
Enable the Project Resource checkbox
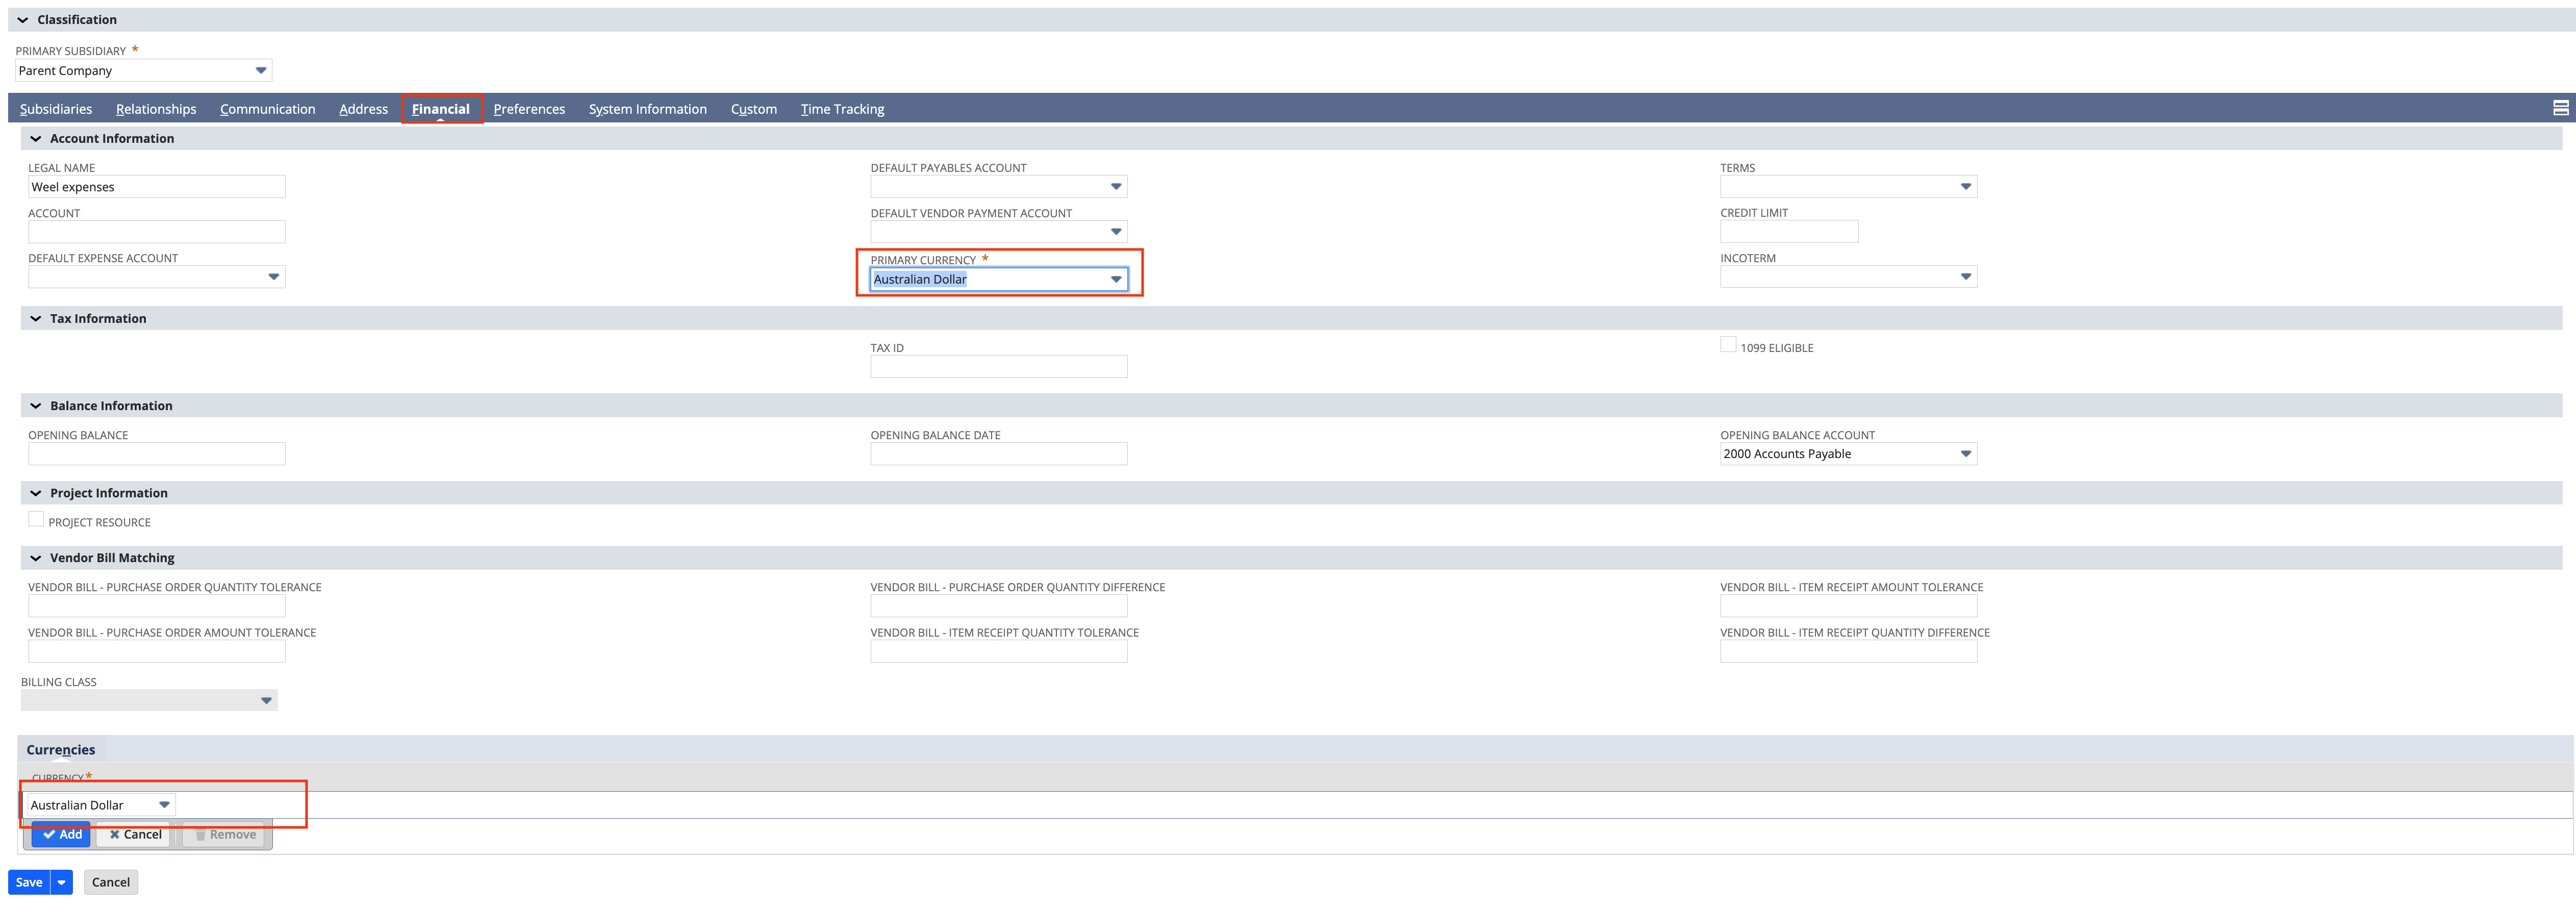(x=36, y=519)
